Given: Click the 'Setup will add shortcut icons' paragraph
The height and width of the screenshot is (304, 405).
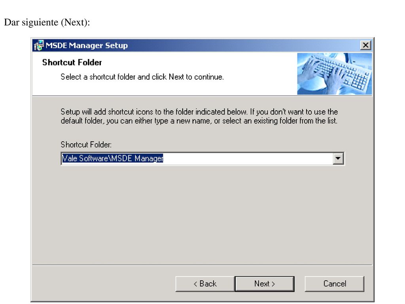Looking at the screenshot, I should point(199,116).
